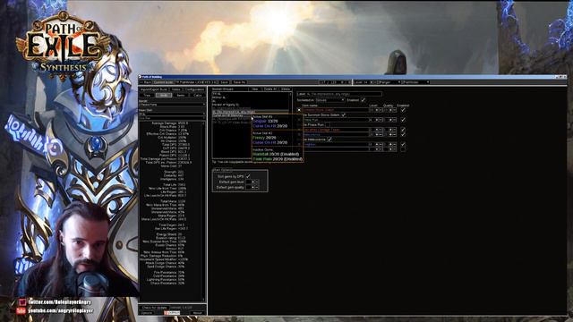Decrease the first gem's quality with minus
Viewport: 573px width, 322px height.
394,110
